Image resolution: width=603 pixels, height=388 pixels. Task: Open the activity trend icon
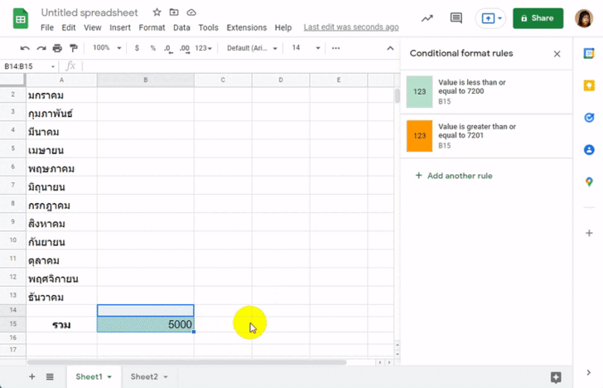point(427,18)
